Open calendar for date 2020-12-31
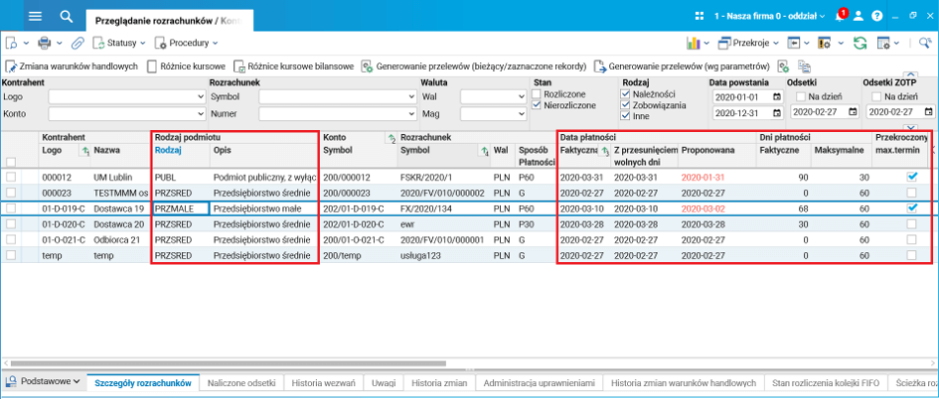Viewport: 939px width, 399px height. pos(777,112)
